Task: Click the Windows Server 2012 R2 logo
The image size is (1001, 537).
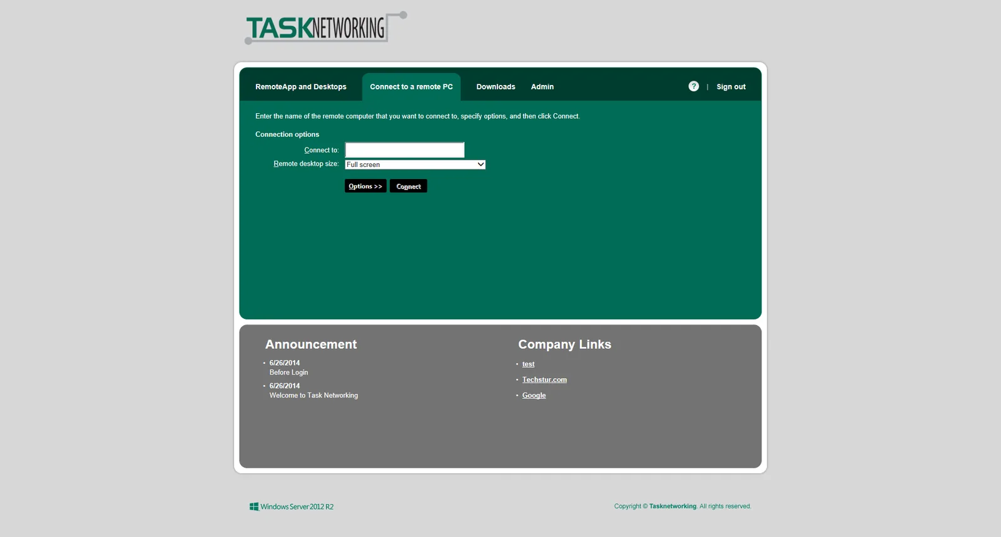Action: pos(292,506)
